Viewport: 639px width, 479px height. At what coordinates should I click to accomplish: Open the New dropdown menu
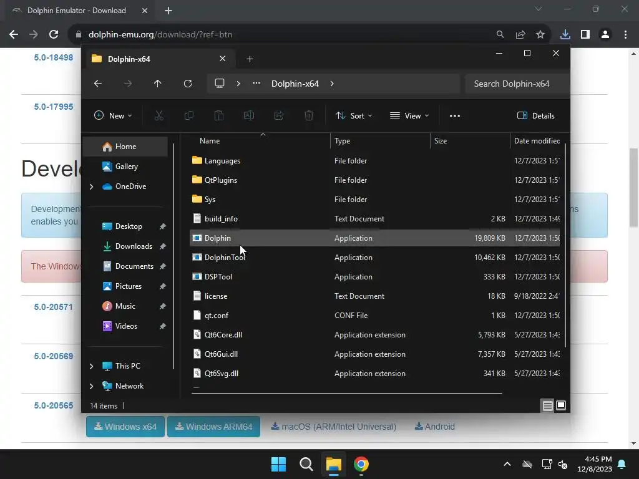[x=113, y=115]
